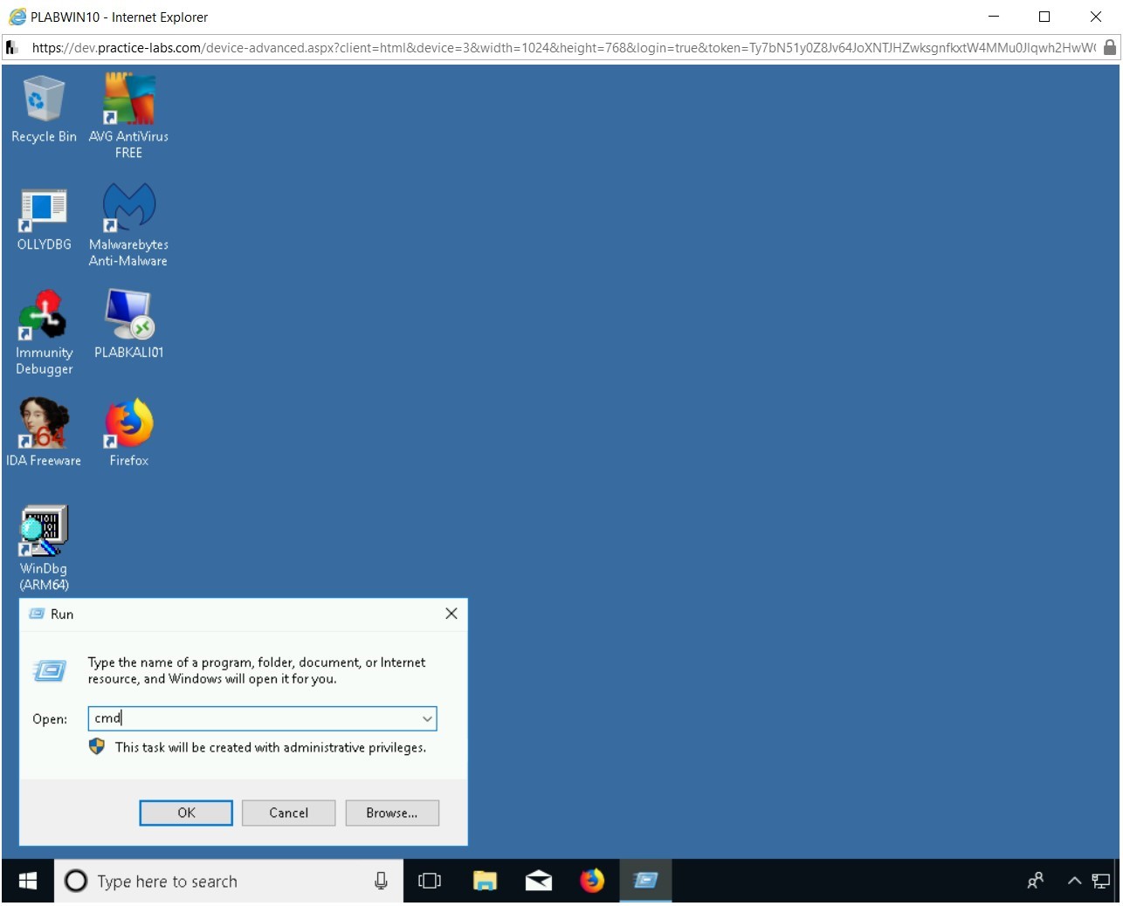1123x906 pixels.
Task: Click the Browse button in Run dialog
Action: [x=391, y=813]
